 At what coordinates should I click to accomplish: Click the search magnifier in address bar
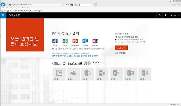63,5
